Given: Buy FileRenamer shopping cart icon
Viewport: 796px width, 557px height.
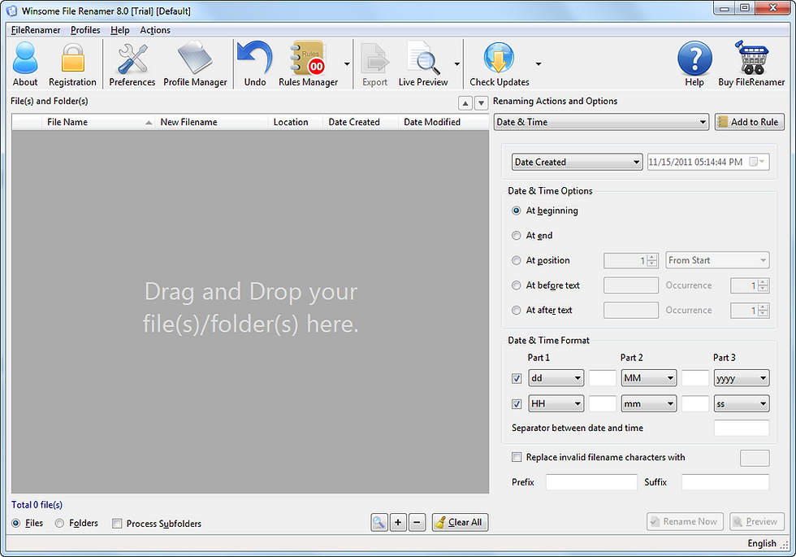Looking at the screenshot, I should click(751, 64).
